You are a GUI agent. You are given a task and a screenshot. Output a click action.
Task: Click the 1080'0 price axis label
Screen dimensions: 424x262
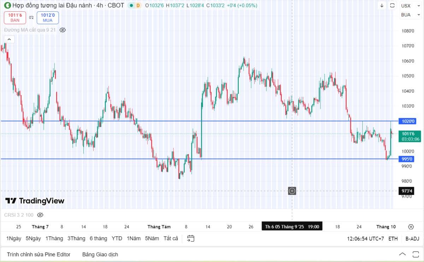[x=408, y=31]
